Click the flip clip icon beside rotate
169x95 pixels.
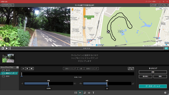click(x=133, y=69)
